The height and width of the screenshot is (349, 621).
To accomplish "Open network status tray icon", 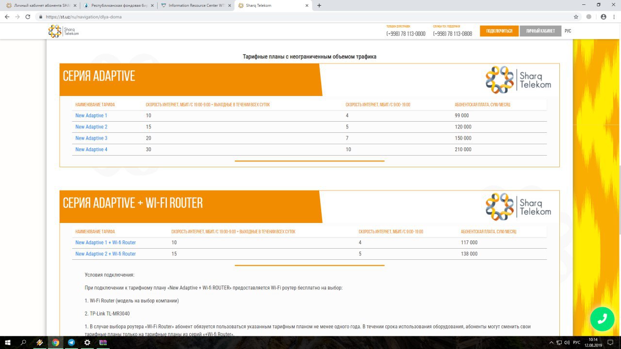I will pyautogui.click(x=559, y=343).
